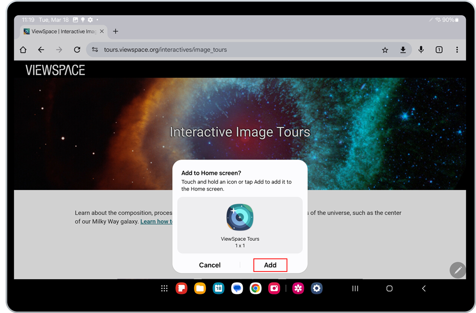The image size is (476, 313).
Task: Open the yellow My Files folder app
Action: click(x=200, y=289)
